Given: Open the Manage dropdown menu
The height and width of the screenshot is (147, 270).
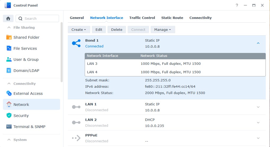Looking at the screenshot, I should point(163,30).
